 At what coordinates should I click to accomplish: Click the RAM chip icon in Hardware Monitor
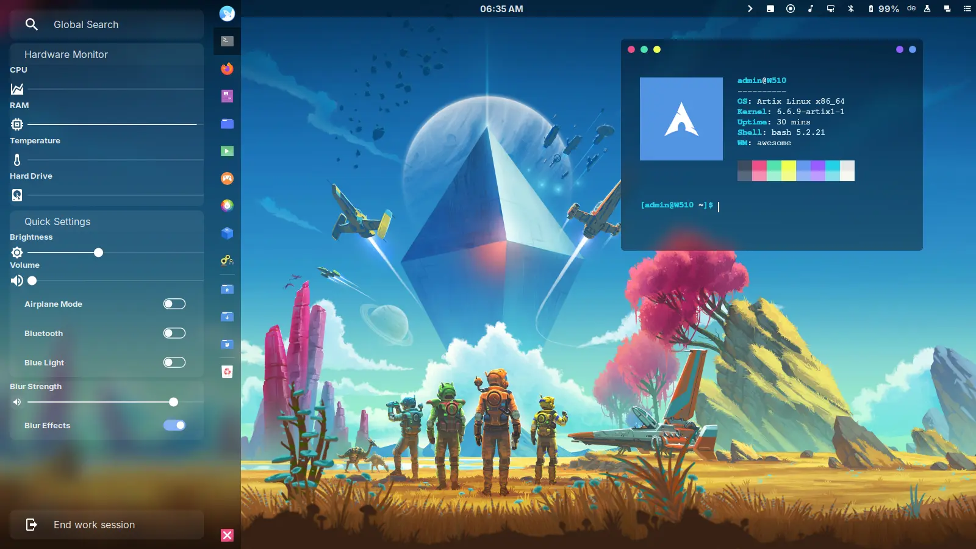point(17,124)
